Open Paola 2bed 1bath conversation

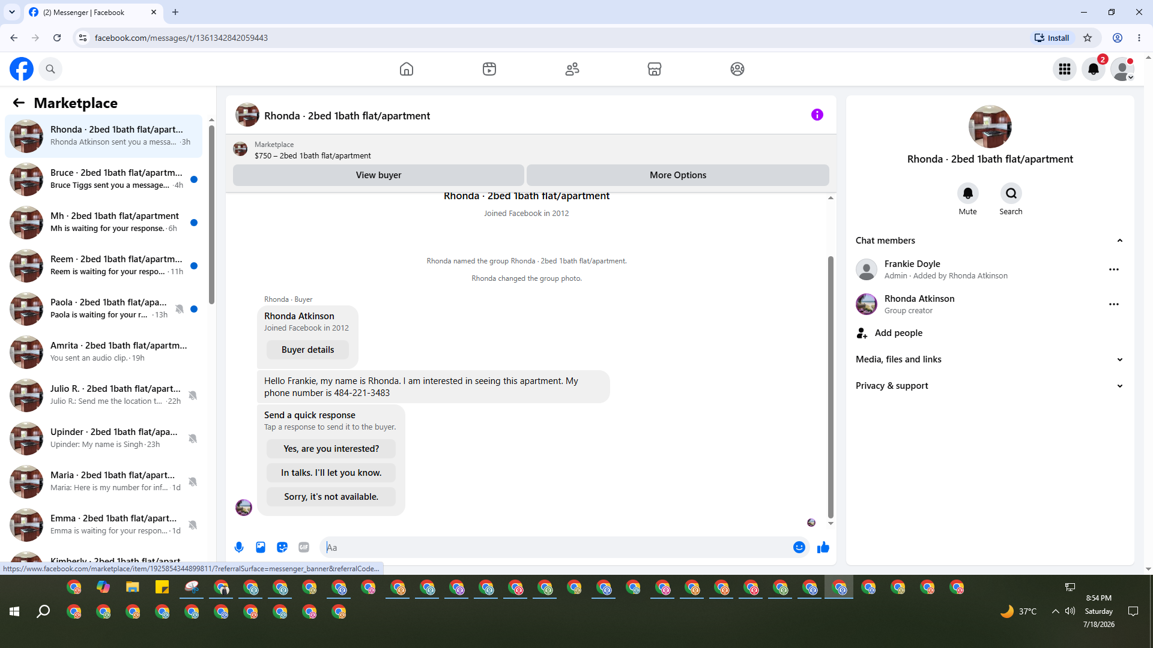[103, 308]
